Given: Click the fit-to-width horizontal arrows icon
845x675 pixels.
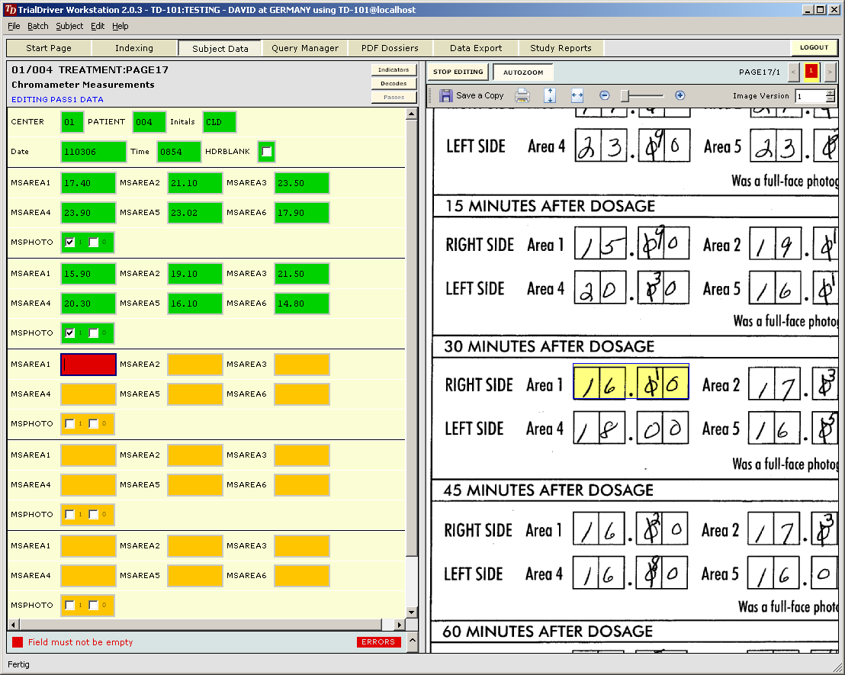Looking at the screenshot, I should (577, 96).
